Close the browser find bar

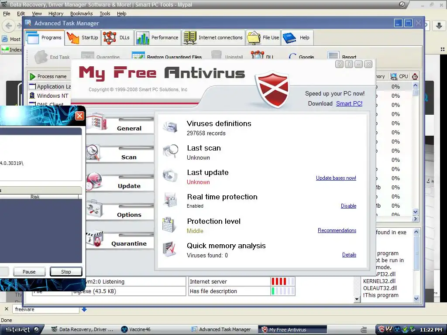(x=6, y=309)
